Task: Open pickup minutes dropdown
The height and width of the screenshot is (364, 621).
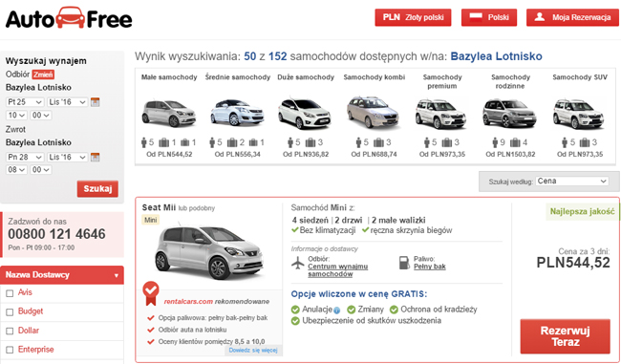Action: tap(40, 116)
